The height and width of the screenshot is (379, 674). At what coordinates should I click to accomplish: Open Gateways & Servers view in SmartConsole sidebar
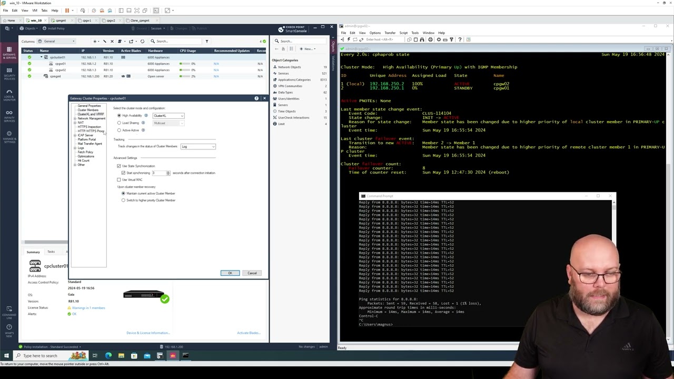9,53
